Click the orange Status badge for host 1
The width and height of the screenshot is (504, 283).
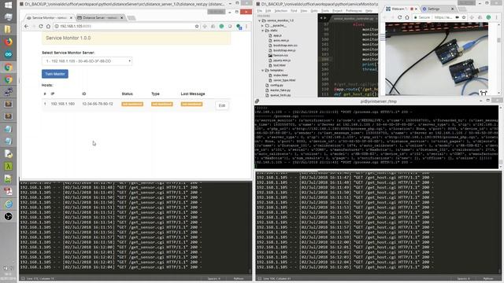[132, 104]
